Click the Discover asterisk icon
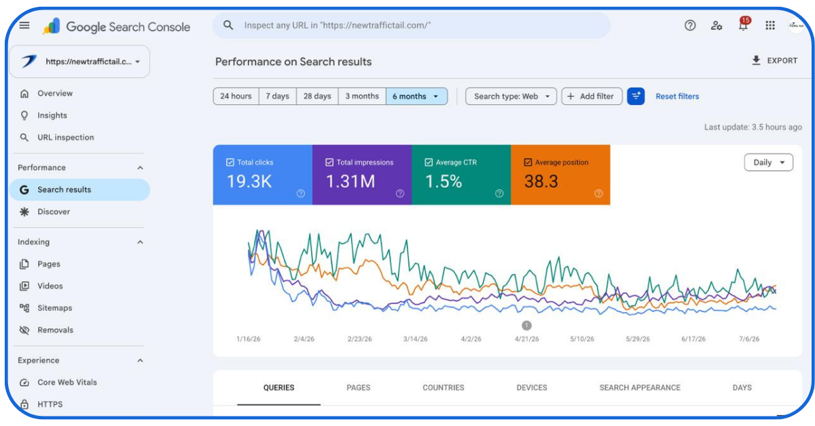Screen dimensions: 815x426 coord(24,212)
